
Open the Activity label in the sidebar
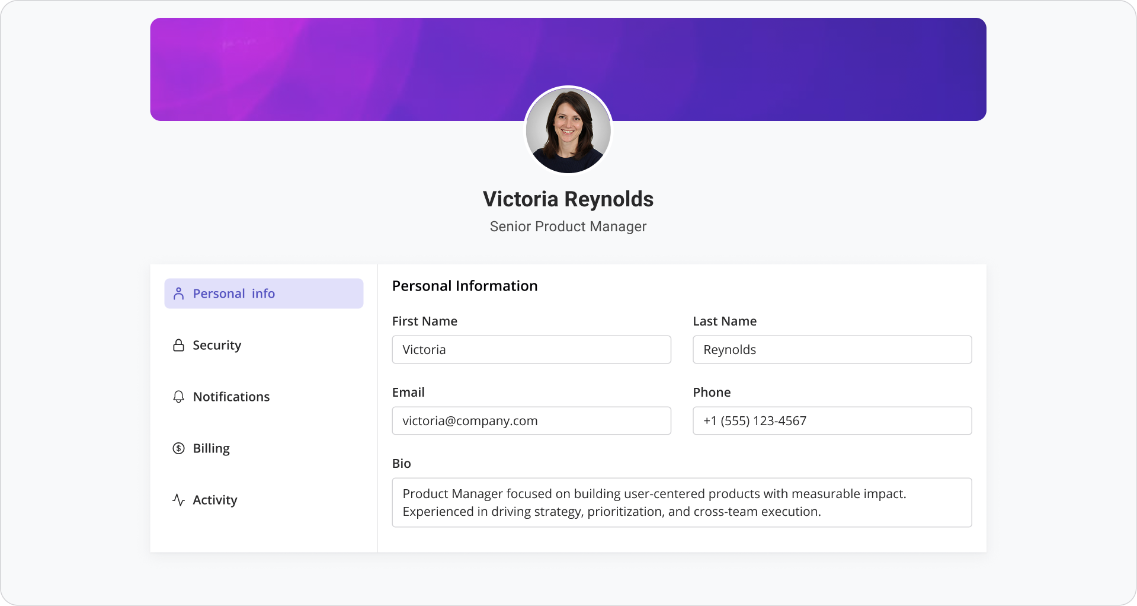pyautogui.click(x=214, y=500)
